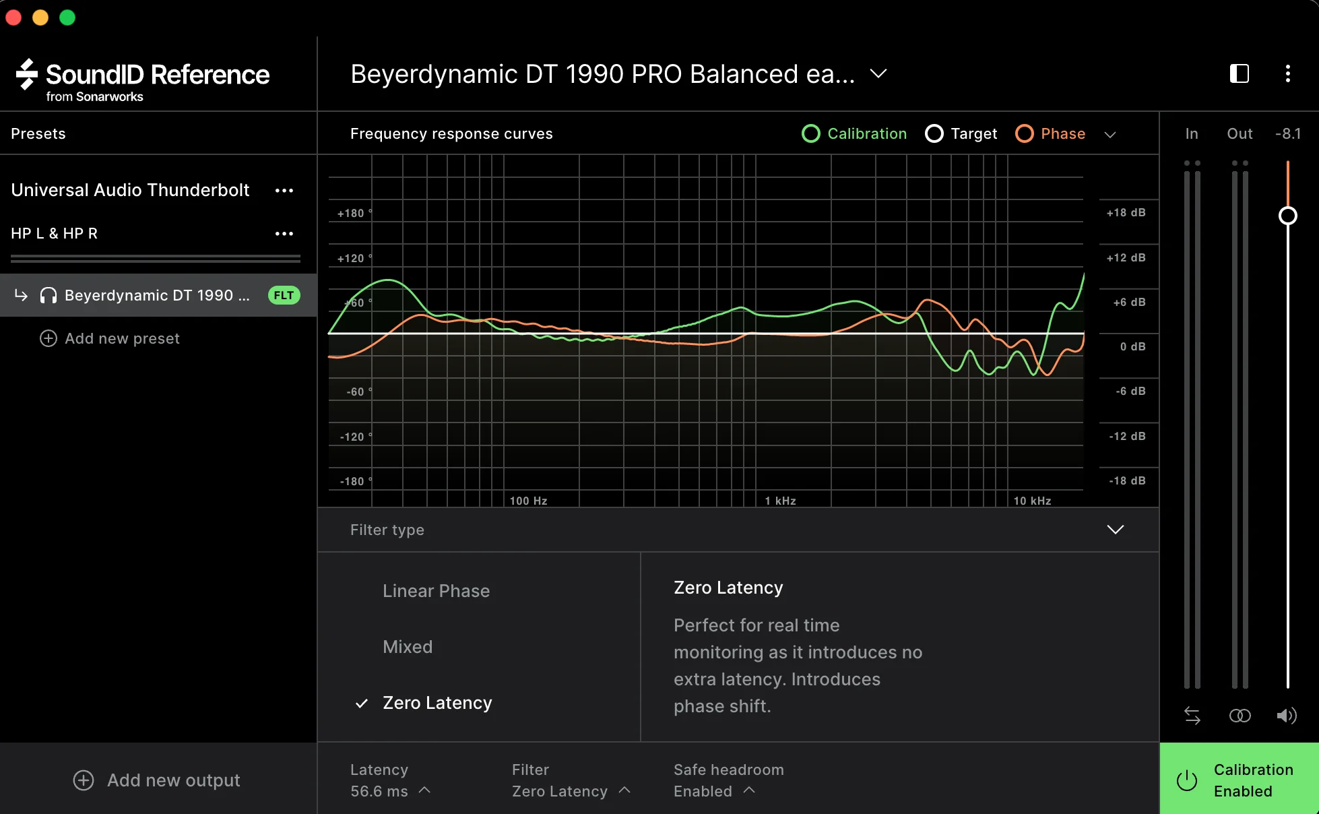Open Universal Audio Thunderbolt options dots

[284, 191]
